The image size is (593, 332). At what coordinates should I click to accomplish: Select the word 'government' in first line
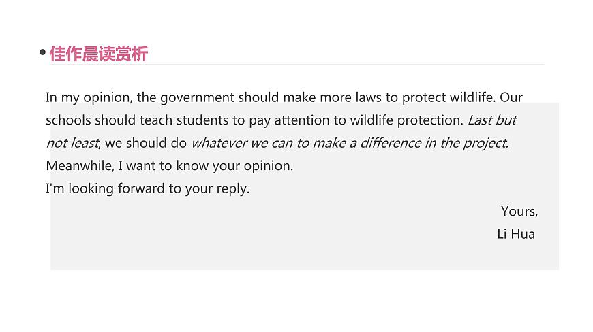coord(198,98)
